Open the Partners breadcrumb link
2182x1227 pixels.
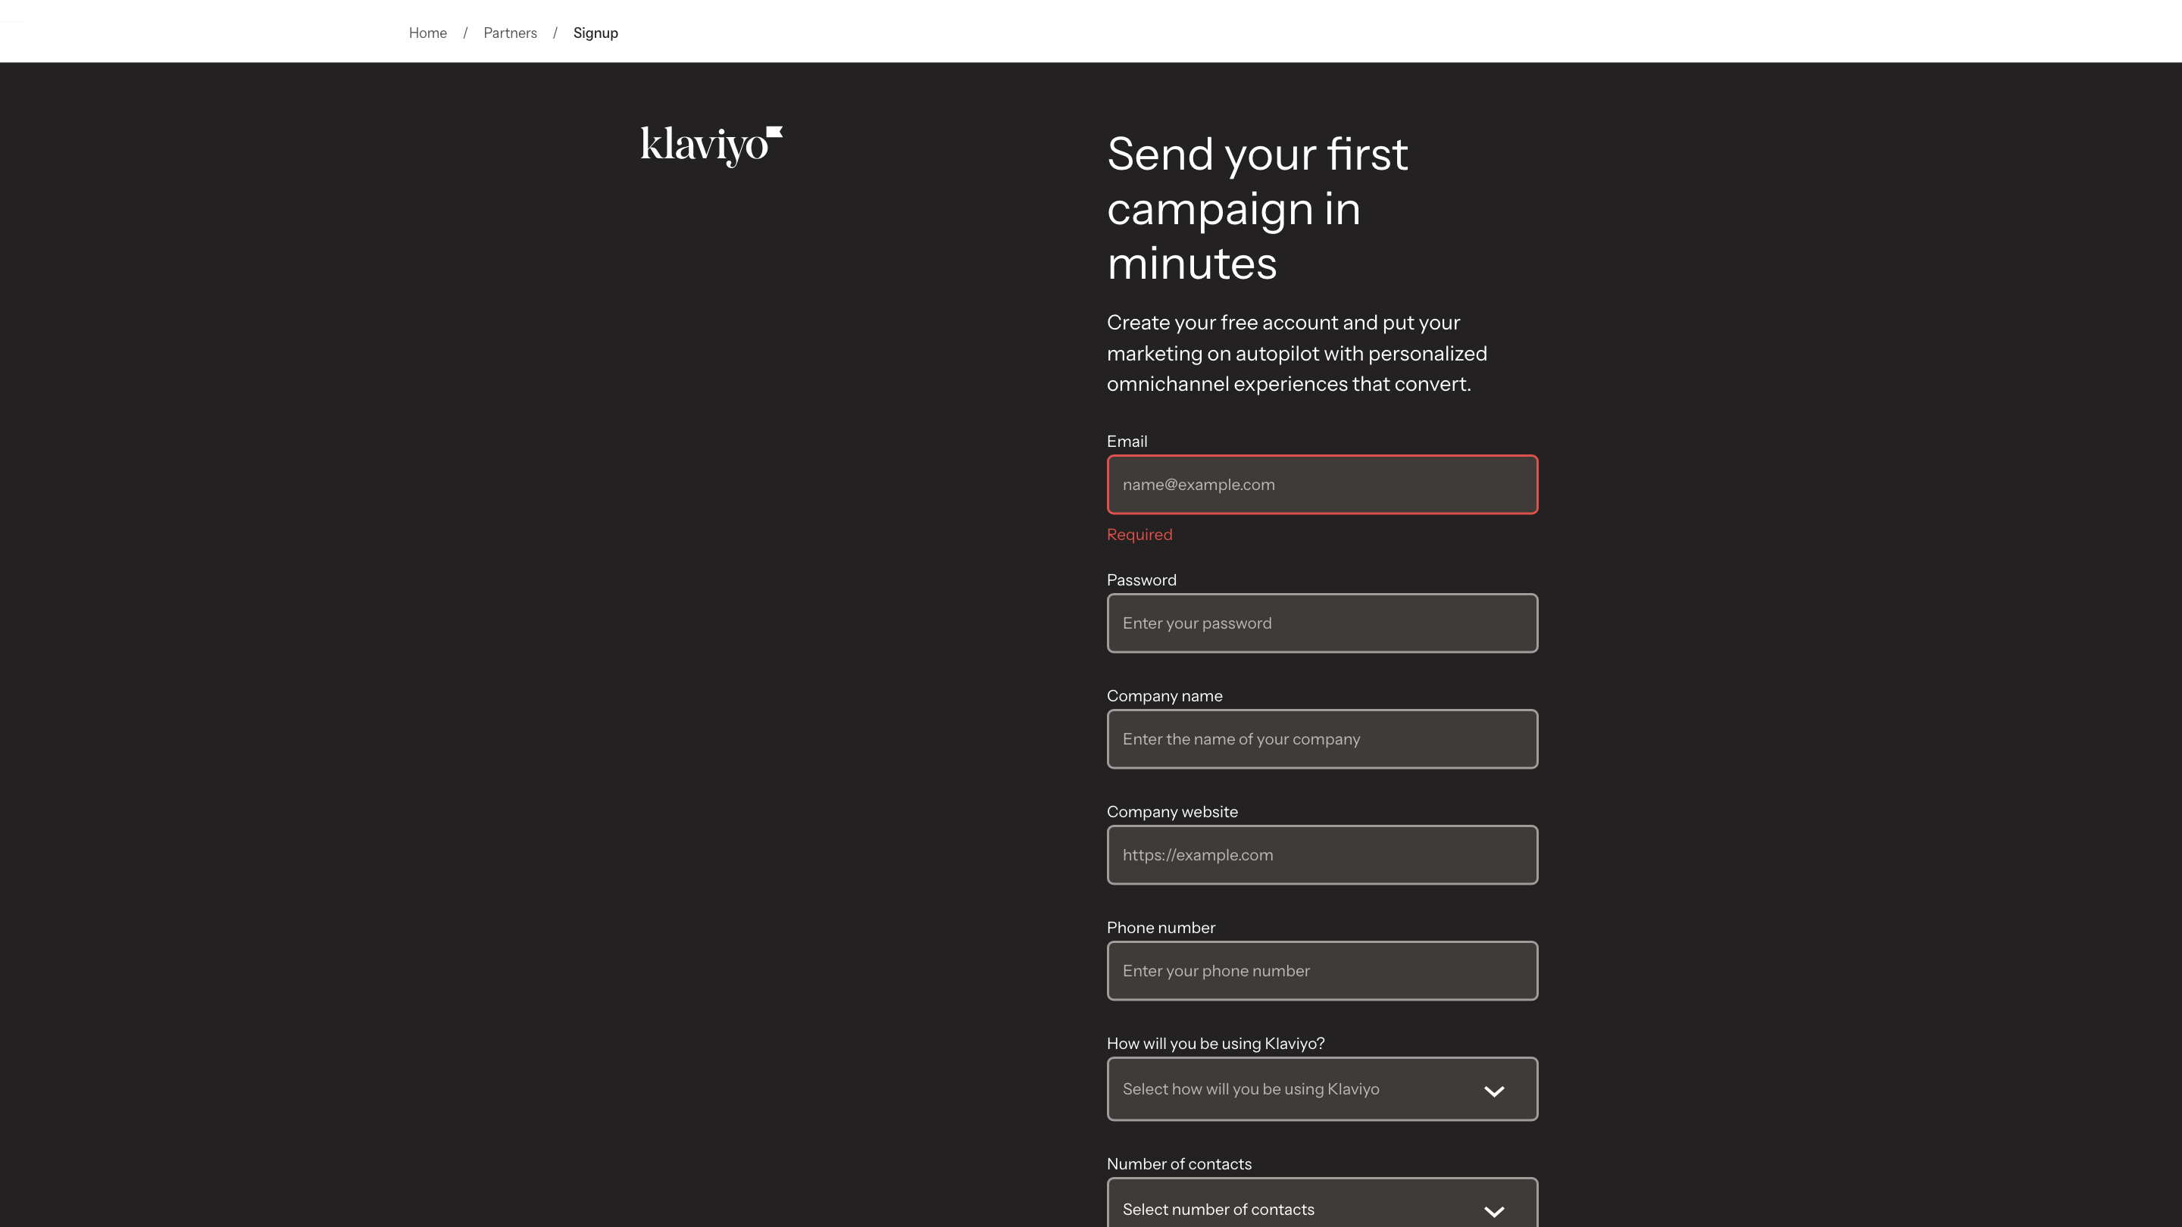pyautogui.click(x=510, y=33)
